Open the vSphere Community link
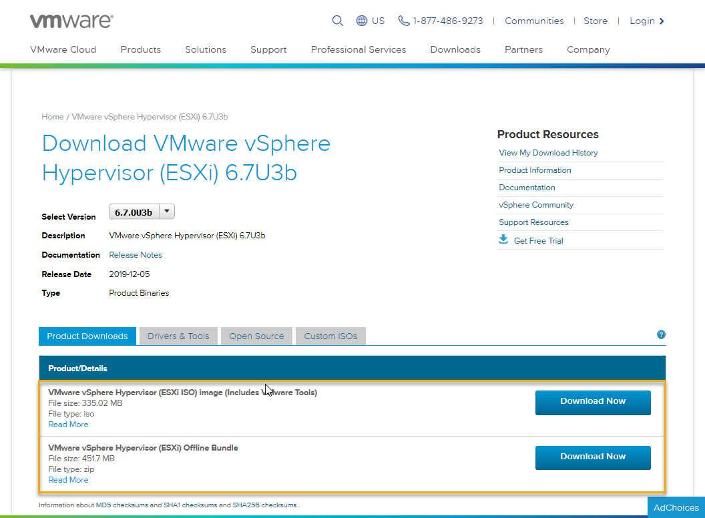This screenshot has height=518, width=705. tap(536, 205)
